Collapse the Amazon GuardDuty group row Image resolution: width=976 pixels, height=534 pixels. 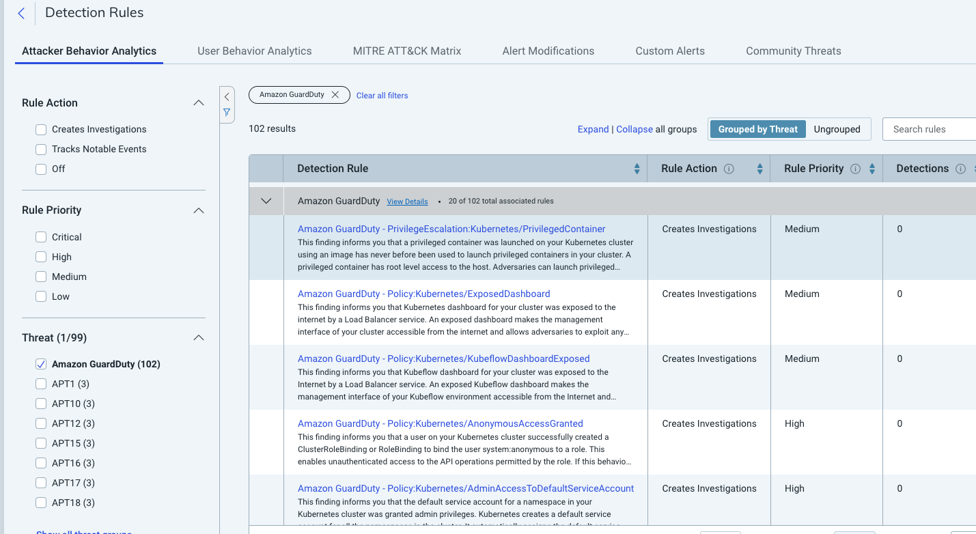coord(266,200)
